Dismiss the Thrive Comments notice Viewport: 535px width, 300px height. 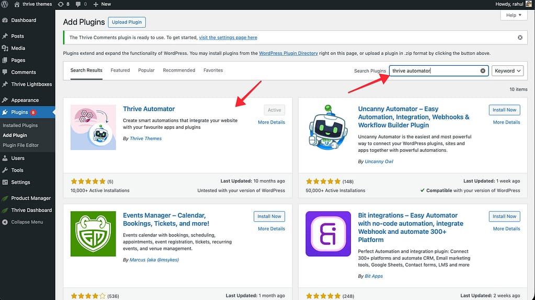tap(520, 38)
